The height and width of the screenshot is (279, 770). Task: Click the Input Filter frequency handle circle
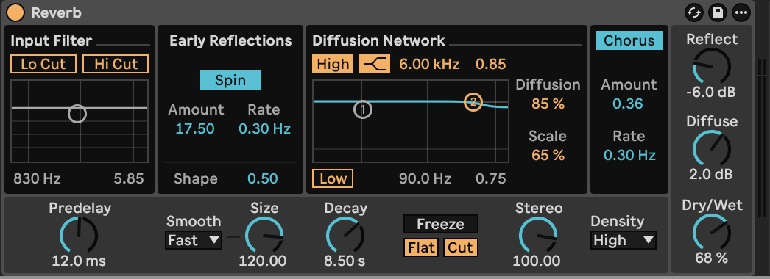click(x=77, y=114)
